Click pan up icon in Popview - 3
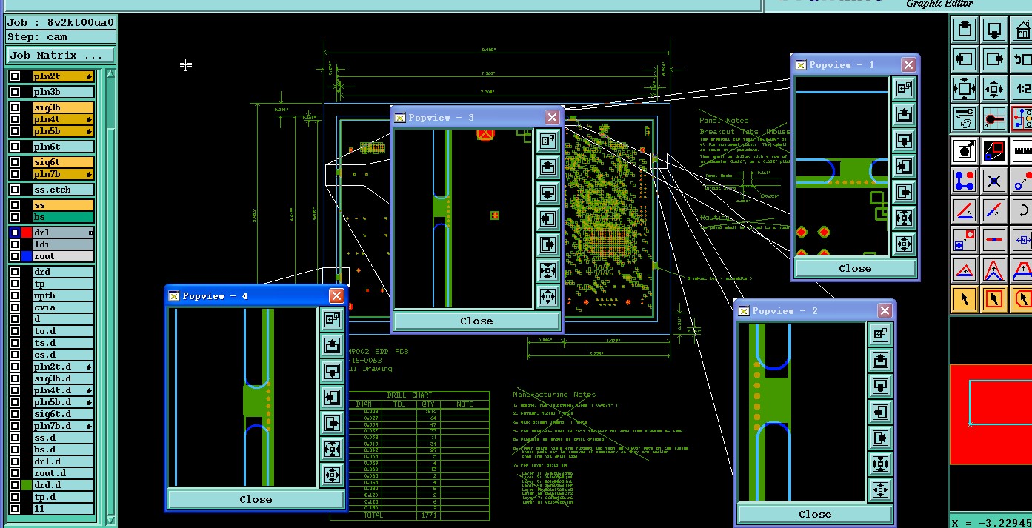The width and height of the screenshot is (1032, 528). 548,167
